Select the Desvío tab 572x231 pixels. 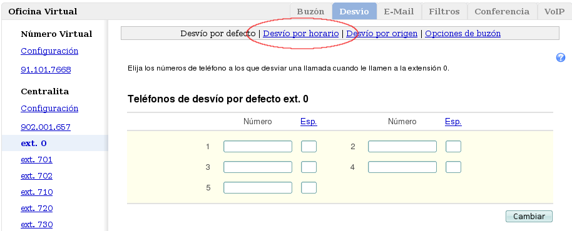[x=354, y=11]
